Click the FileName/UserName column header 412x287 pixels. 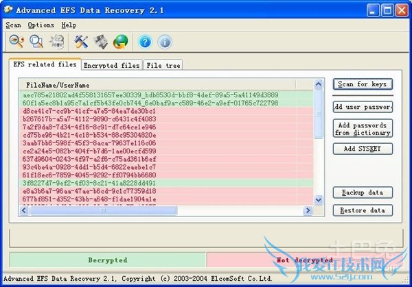coord(157,85)
